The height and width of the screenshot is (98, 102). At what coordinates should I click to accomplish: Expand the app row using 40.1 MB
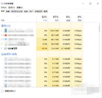point(2,40)
